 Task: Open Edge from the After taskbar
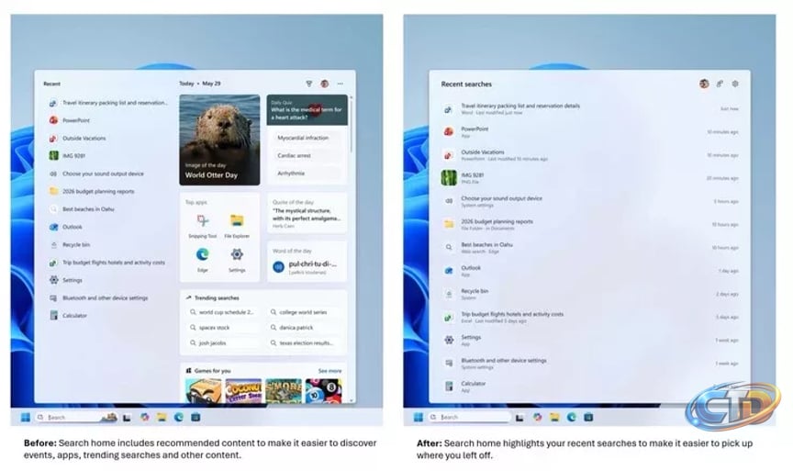click(x=572, y=418)
